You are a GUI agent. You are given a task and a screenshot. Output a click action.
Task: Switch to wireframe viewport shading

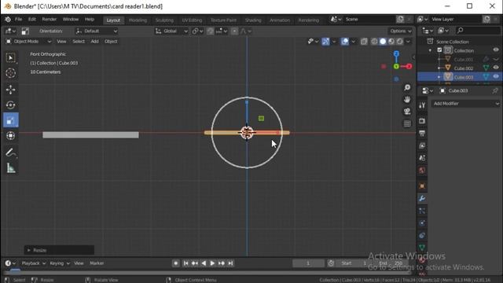(374, 42)
